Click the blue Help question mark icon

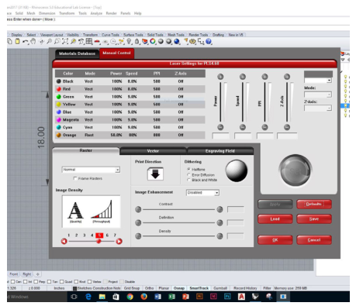pyautogui.click(x=209, y=41)
